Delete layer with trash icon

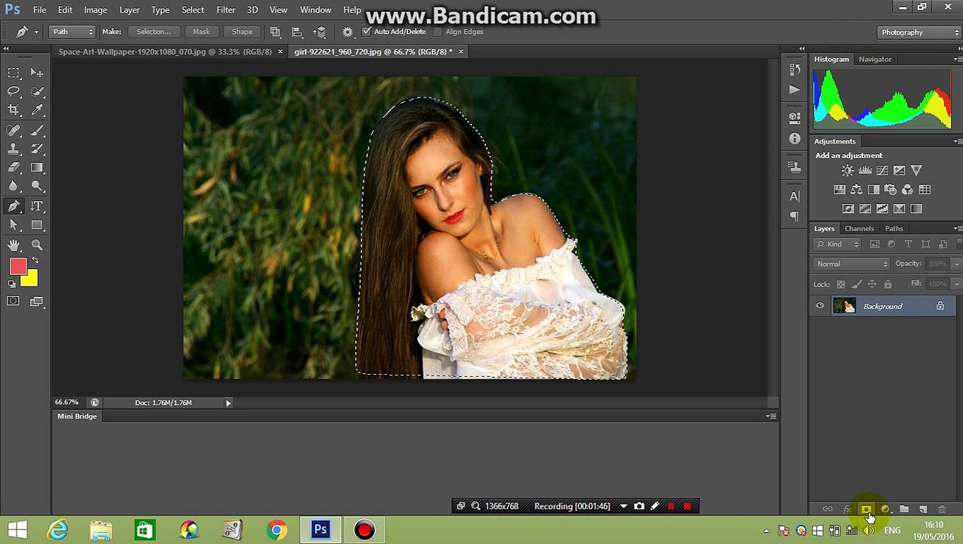(942, 509)
